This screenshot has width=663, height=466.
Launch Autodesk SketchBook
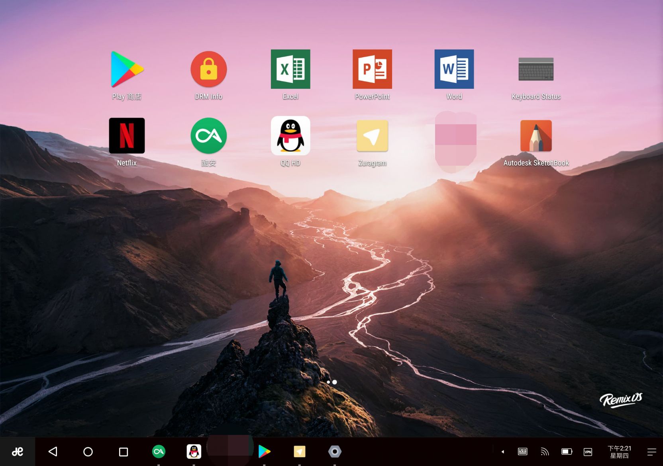click(x=536, y=136)
